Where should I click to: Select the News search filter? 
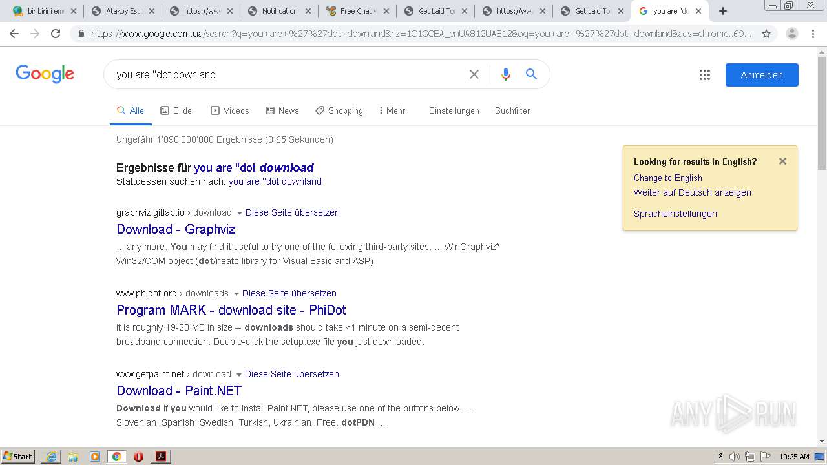(282, 110)
